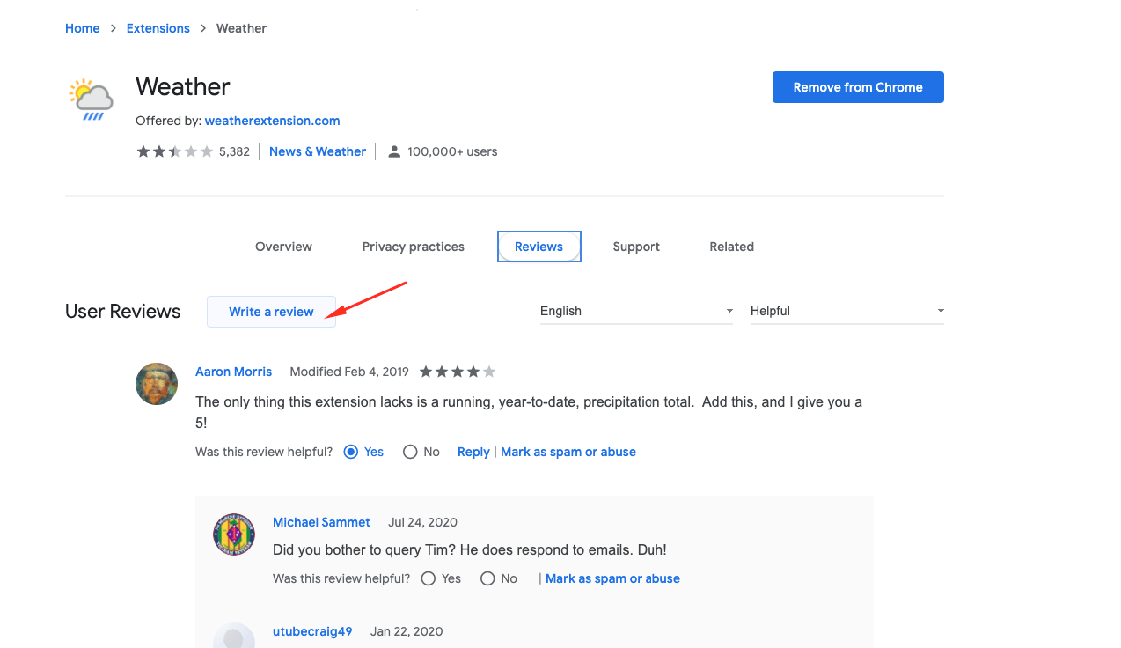
Task: Choose No on Michael Sammet's reply
Action: coord(487,578)
